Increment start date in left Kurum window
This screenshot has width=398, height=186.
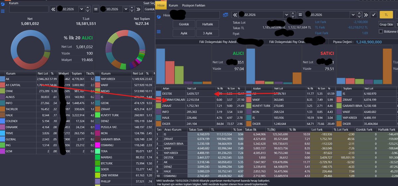coord(88,8)
